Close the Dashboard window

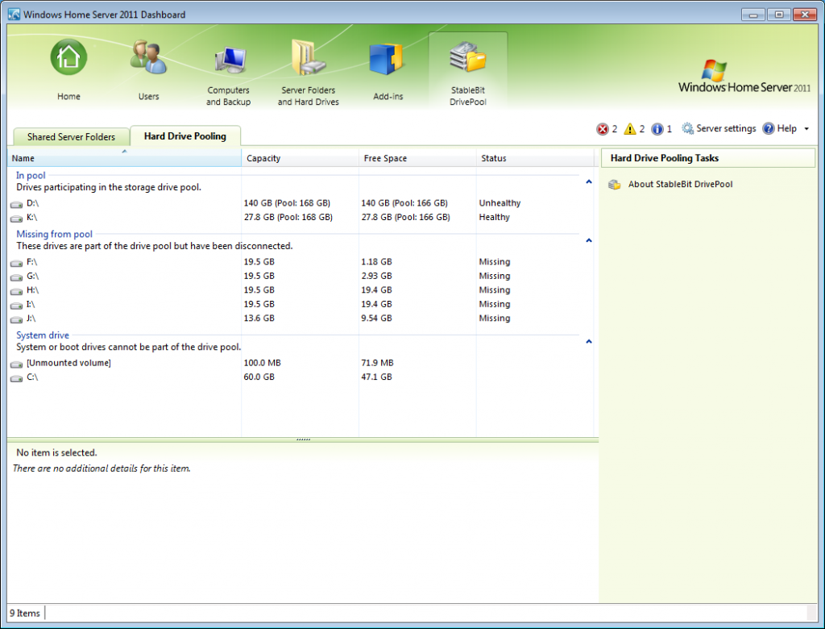tap(805, 15)
